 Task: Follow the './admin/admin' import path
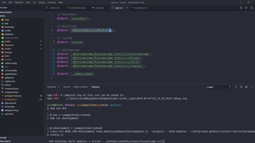[82, 74]
